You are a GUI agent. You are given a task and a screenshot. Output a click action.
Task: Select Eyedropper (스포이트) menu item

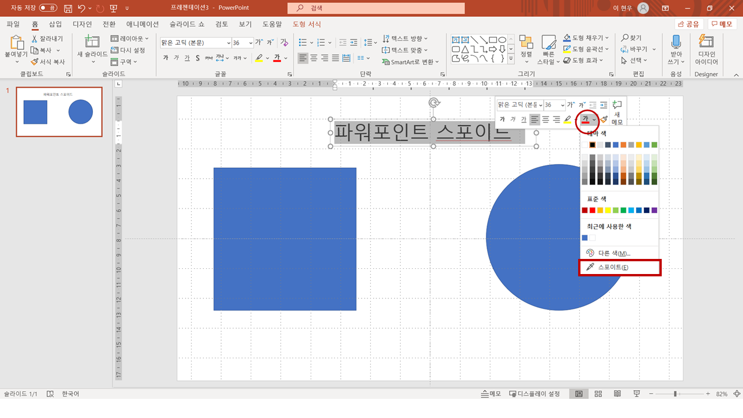click(620, 268)
